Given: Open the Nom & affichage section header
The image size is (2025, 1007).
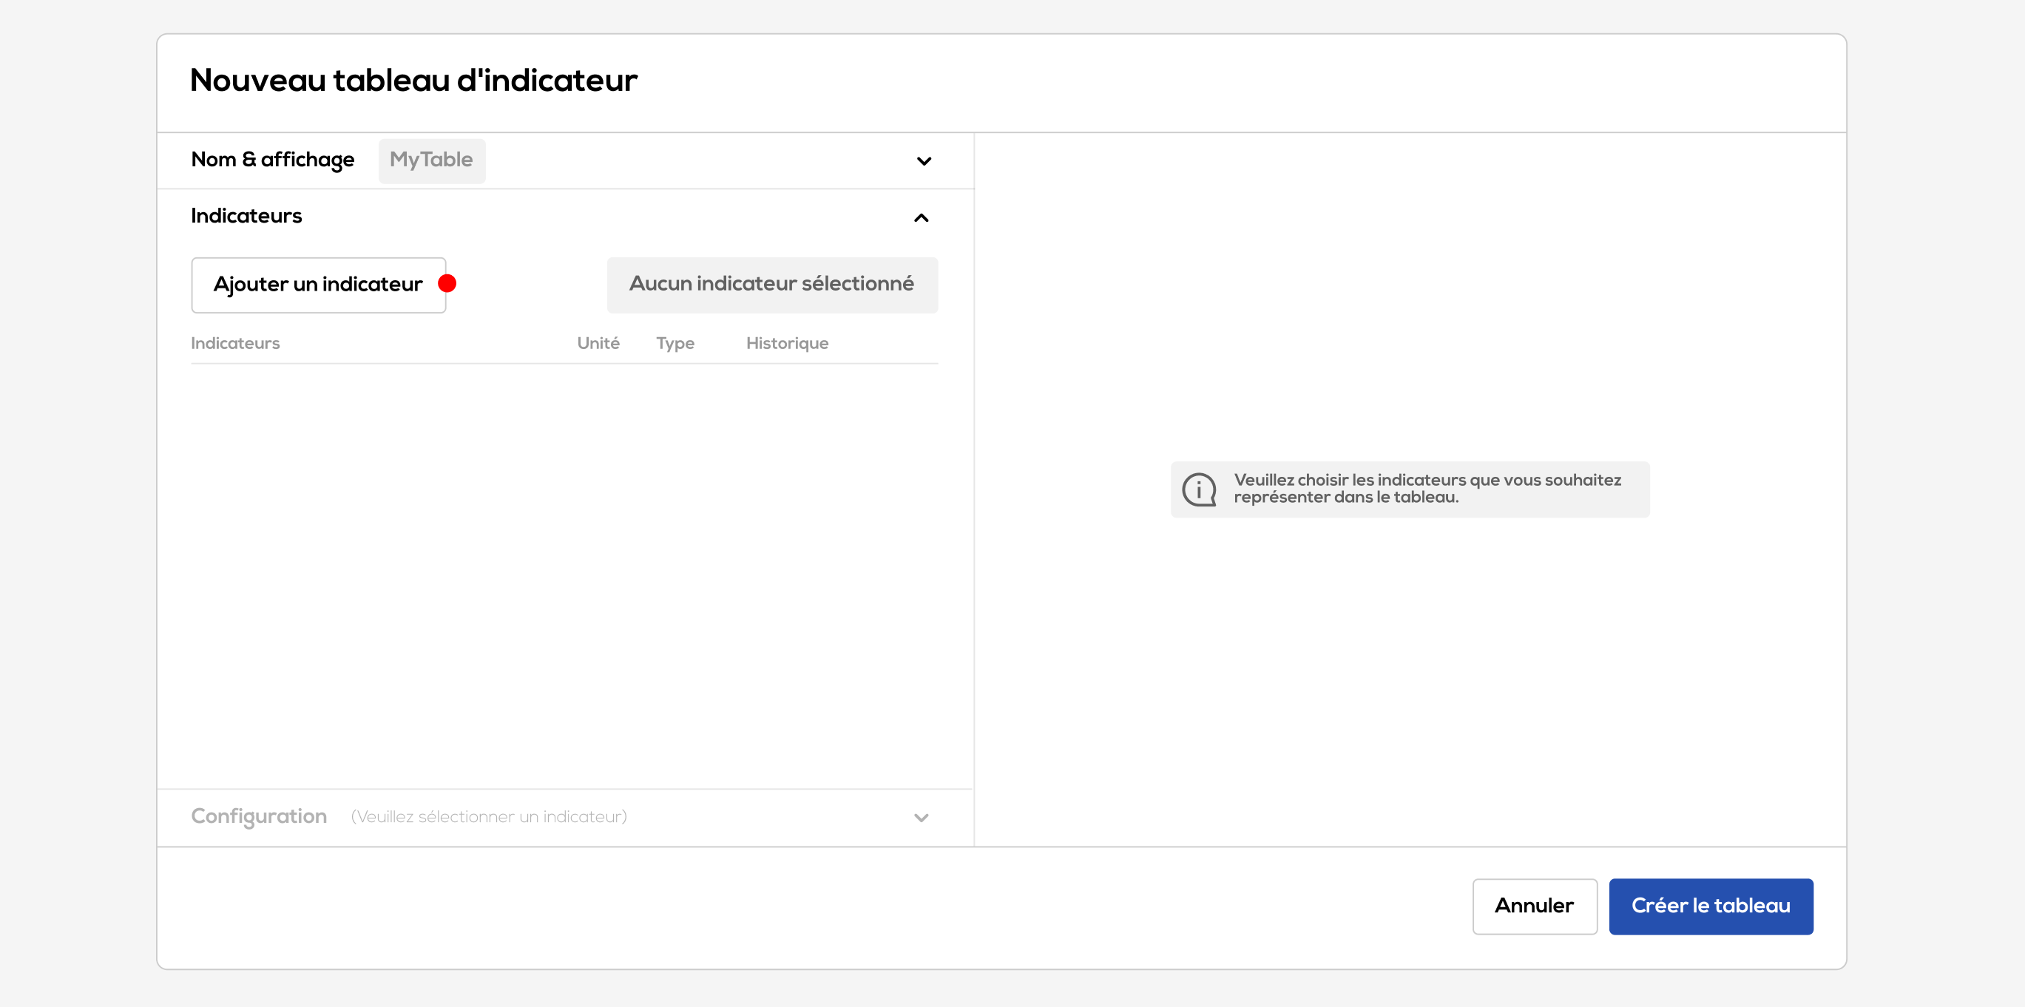Looking at the screenshot, I should (273, 160).
